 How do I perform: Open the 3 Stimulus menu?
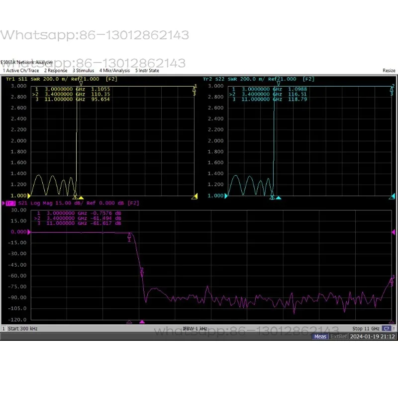pyautogui.click(x=83, y=71)
